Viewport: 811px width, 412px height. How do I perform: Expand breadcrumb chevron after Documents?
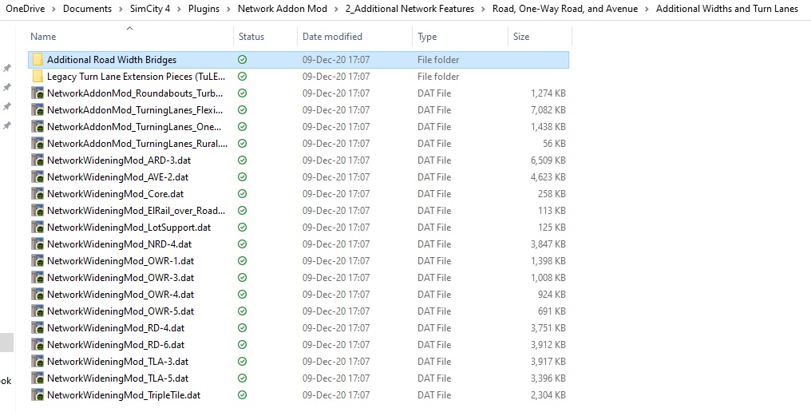pos(121,9)
